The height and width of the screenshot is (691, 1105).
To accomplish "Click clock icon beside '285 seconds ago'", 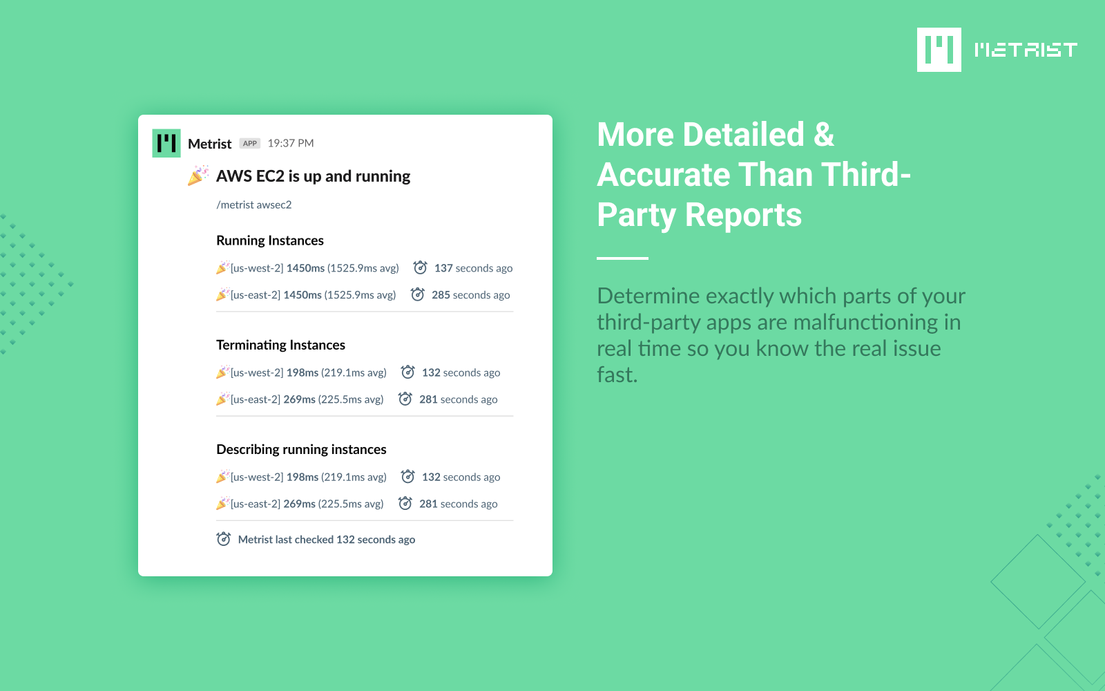I will tap(417, 294).
